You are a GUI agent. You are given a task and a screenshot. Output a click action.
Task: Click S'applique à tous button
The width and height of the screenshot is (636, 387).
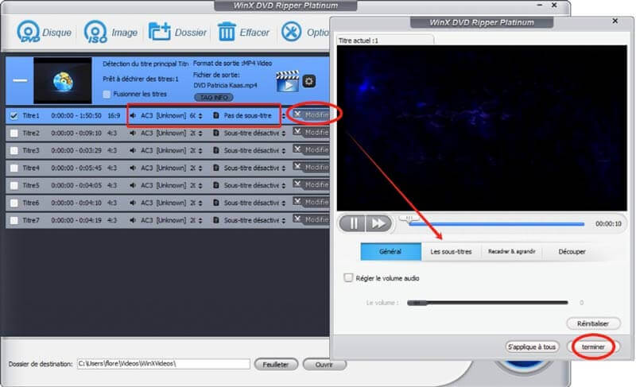point(532,347)
